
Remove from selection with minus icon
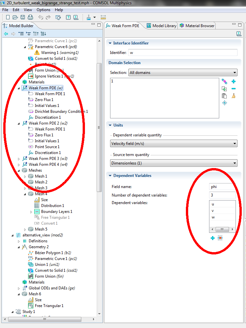point(233,89)
